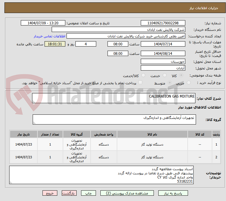
Task: Click the تاریخ نیاز column header
Action: point(23,134)
